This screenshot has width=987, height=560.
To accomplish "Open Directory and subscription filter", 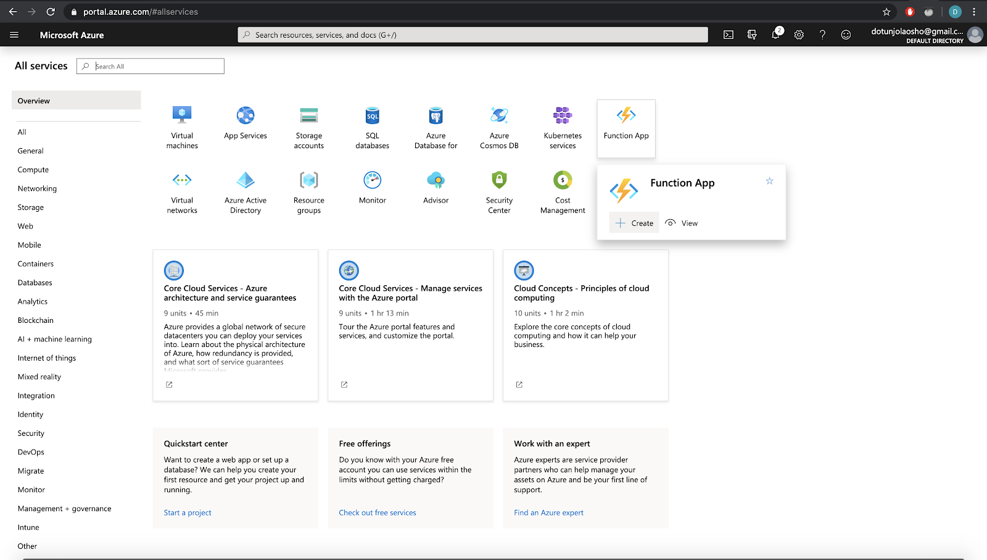I will tap(752, 35).
